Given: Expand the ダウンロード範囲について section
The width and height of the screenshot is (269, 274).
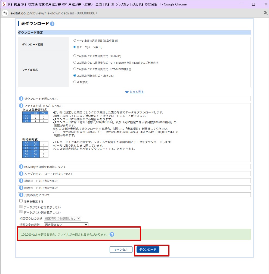Looking at the screenshot, I should coord(21,98).
